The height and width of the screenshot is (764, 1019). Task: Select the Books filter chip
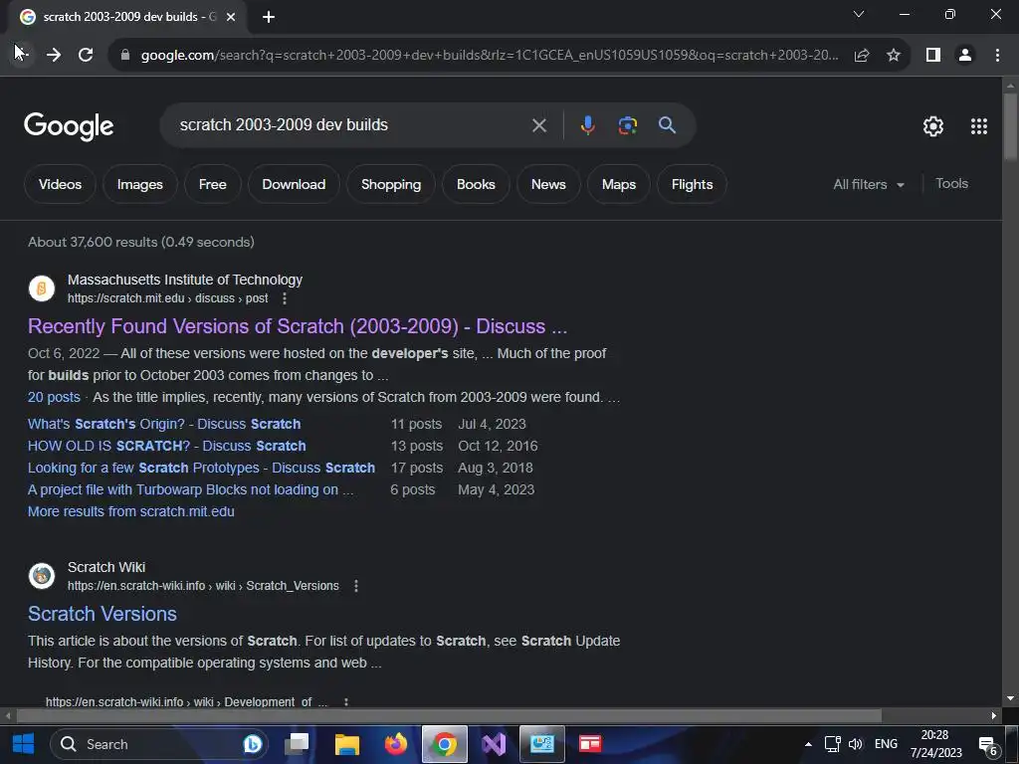tap(476, 184)
